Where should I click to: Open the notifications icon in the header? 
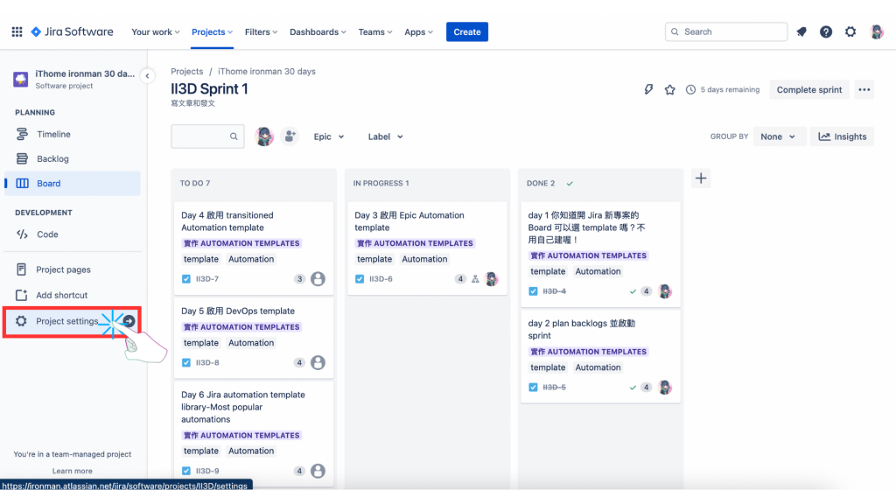801,32
